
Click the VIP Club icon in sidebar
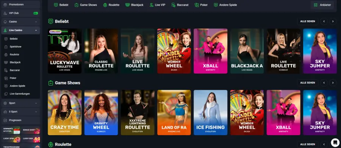pos(5,13)
